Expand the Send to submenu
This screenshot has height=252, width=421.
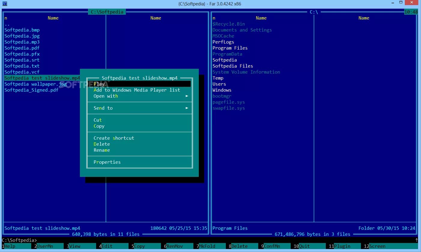point(139,108)
